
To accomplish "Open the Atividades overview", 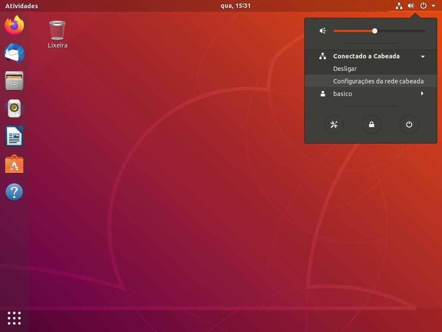I will click(22, 6).
